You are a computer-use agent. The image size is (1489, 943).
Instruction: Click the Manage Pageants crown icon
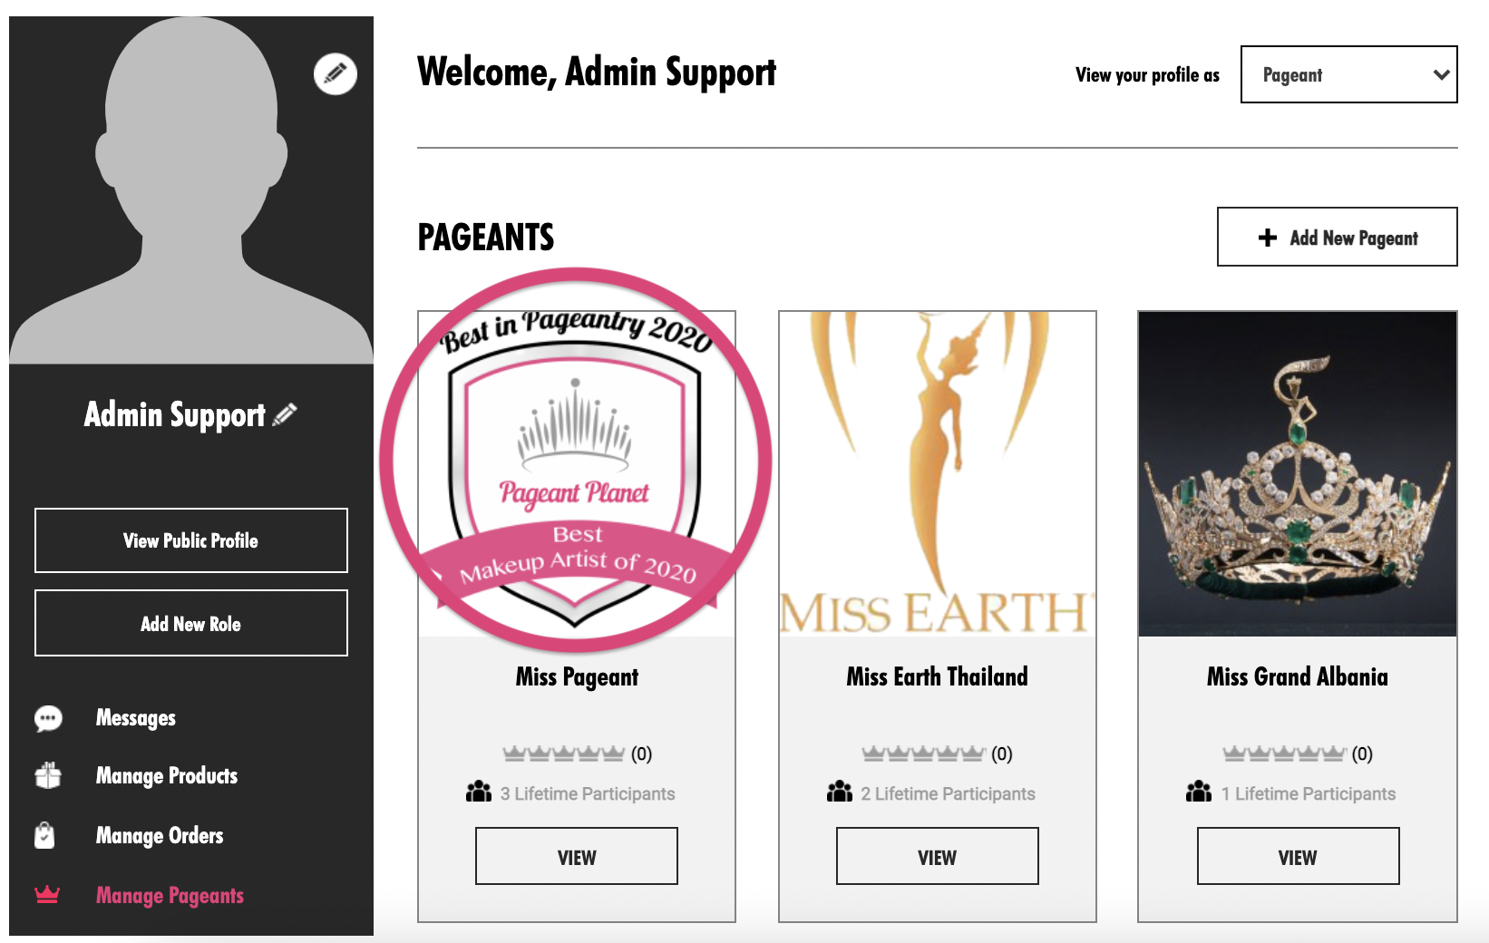click(47, 895)
